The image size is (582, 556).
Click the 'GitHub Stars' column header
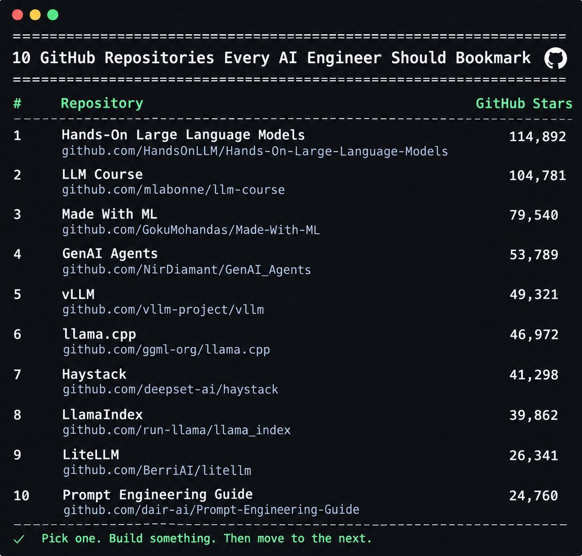524,103
